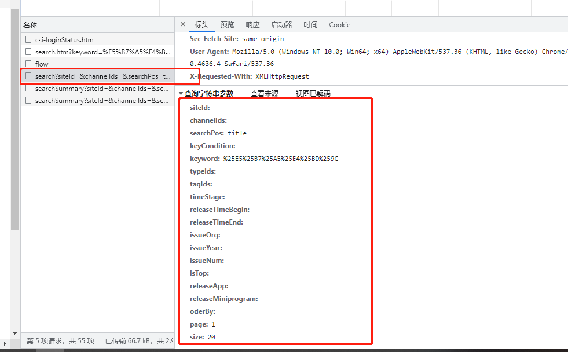
Task: Select the search?siteId=&channelIds request row
Action: click(97, 76)
